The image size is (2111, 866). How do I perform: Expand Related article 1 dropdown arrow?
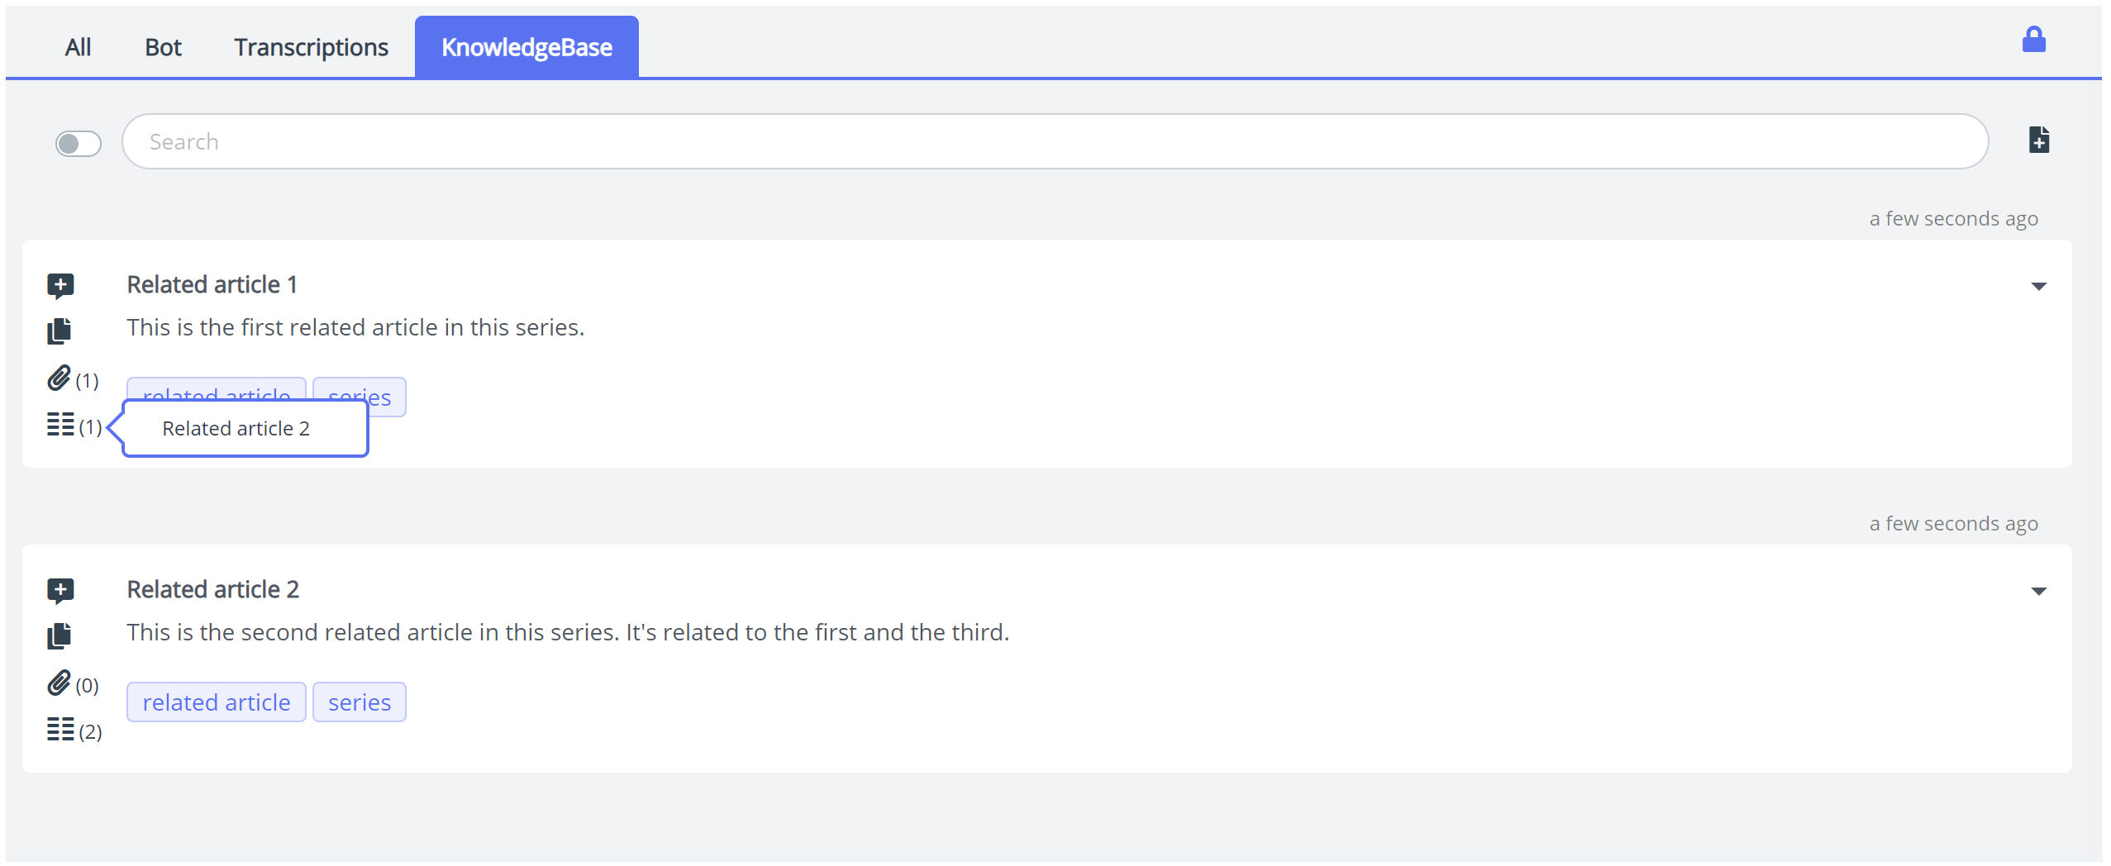[2038, 287]
